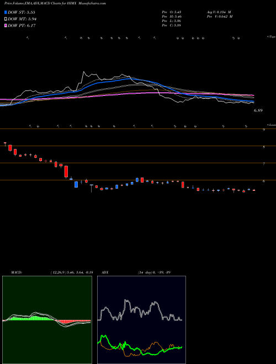Click the 'ADX' panel label
This screenshot has width=276, height=364.
(x=105, y=272)
